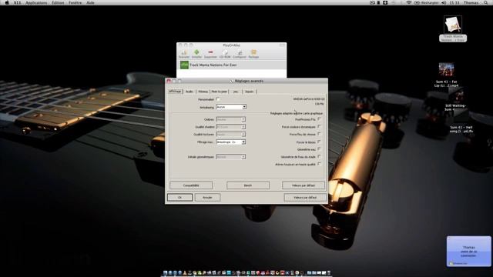
Task: Click the Compatibilité button
Action: pos(191,185)
